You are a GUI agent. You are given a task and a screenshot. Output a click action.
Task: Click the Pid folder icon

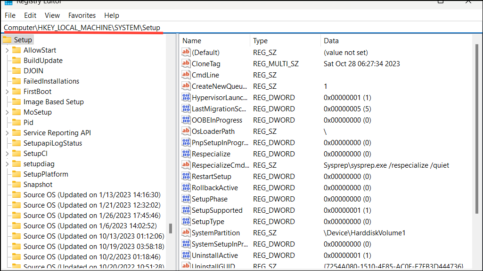pos(16,123)
